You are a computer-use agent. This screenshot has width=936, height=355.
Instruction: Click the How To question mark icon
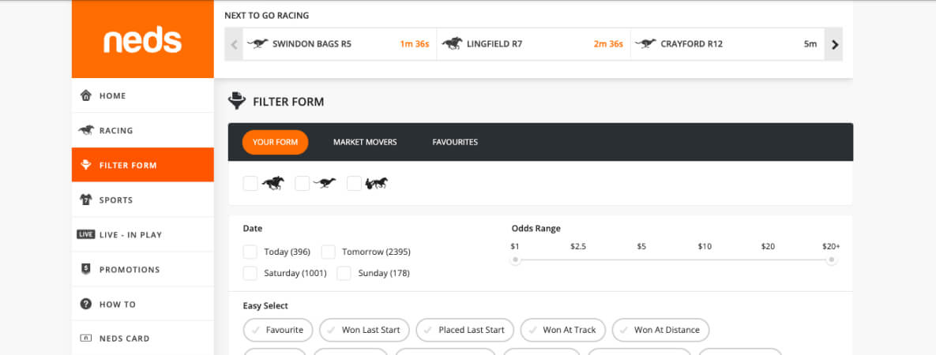point(86,304)
